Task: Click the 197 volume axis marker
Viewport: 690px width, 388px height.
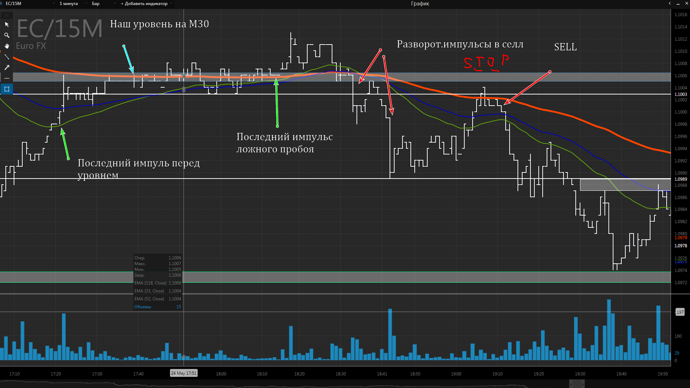Action: (x=680, y=312)
